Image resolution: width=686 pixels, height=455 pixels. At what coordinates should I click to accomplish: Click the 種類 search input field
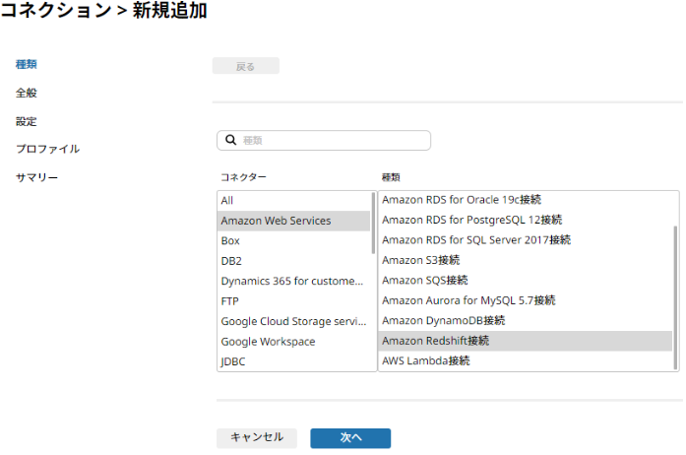point(324,140)
